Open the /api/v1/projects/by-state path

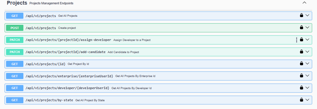(49, 100)
